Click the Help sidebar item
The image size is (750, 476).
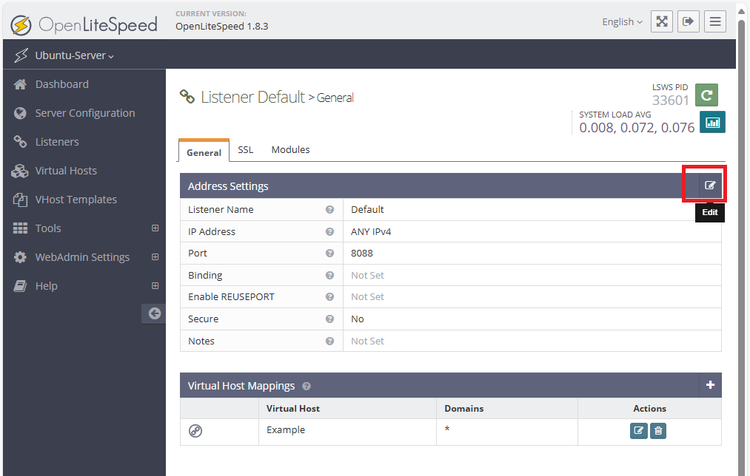click(x=46, y=286)
